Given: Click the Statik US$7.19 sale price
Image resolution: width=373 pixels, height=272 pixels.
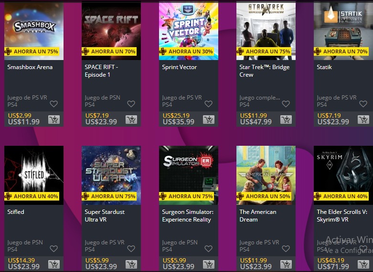Looking at the screenshot, I should (329, 116).
